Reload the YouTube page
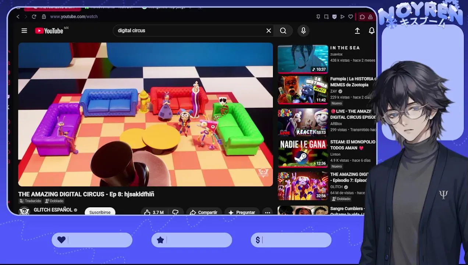 click(x=34, y=17)
